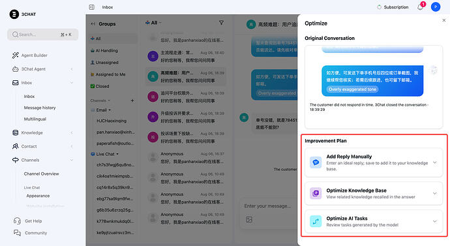Click the AI avatar beside original conversation message
450x246 pixels.
pos(434,70)
